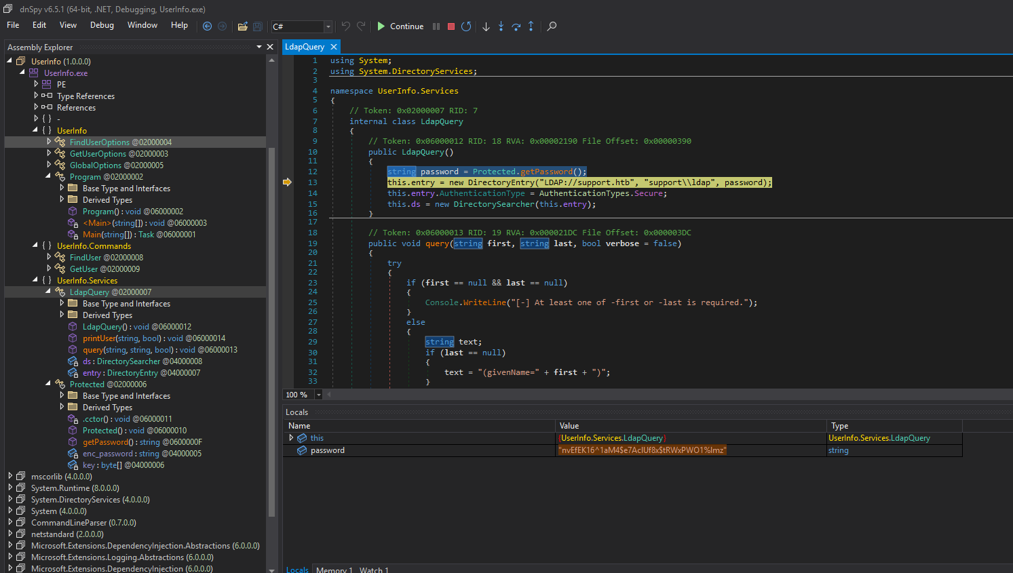This screenshot has width=1013, height=573.
Task: Close the LdapQuery tab
Action: [x=334, y=47]
